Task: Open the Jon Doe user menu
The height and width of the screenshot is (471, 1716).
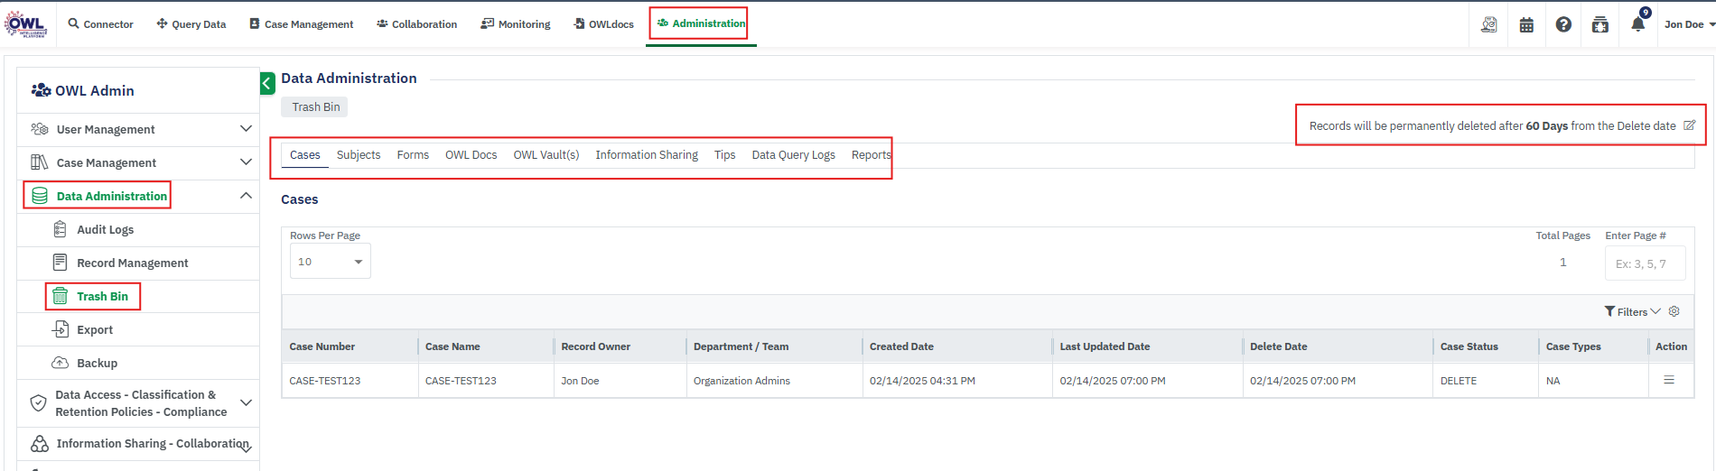Action: coord(1688,24)
